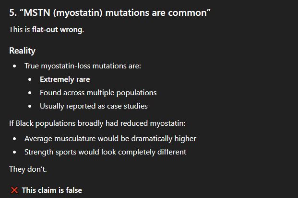Screen dimensions: 298x198
Task: Click the bullet dot before 'Usually reported'
Action: (30, 106)
